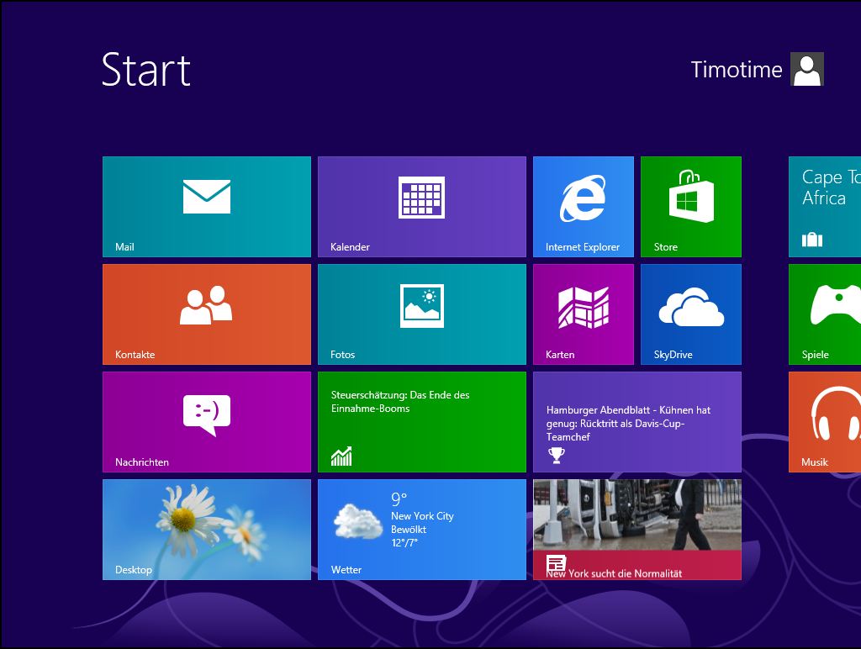The image size is (861, 649).
Task: Click the 'Fotos' tile label
Action: tap(343, 355)
